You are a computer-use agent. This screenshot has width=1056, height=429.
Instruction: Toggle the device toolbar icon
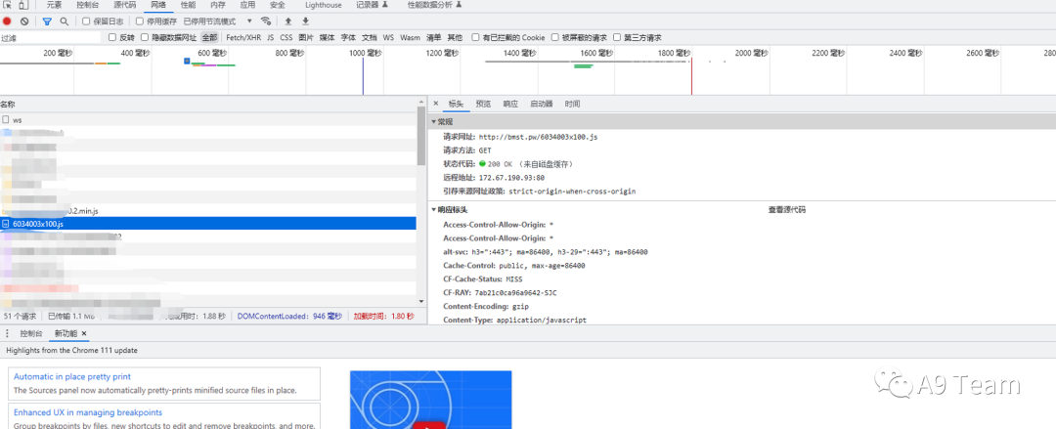22,5
